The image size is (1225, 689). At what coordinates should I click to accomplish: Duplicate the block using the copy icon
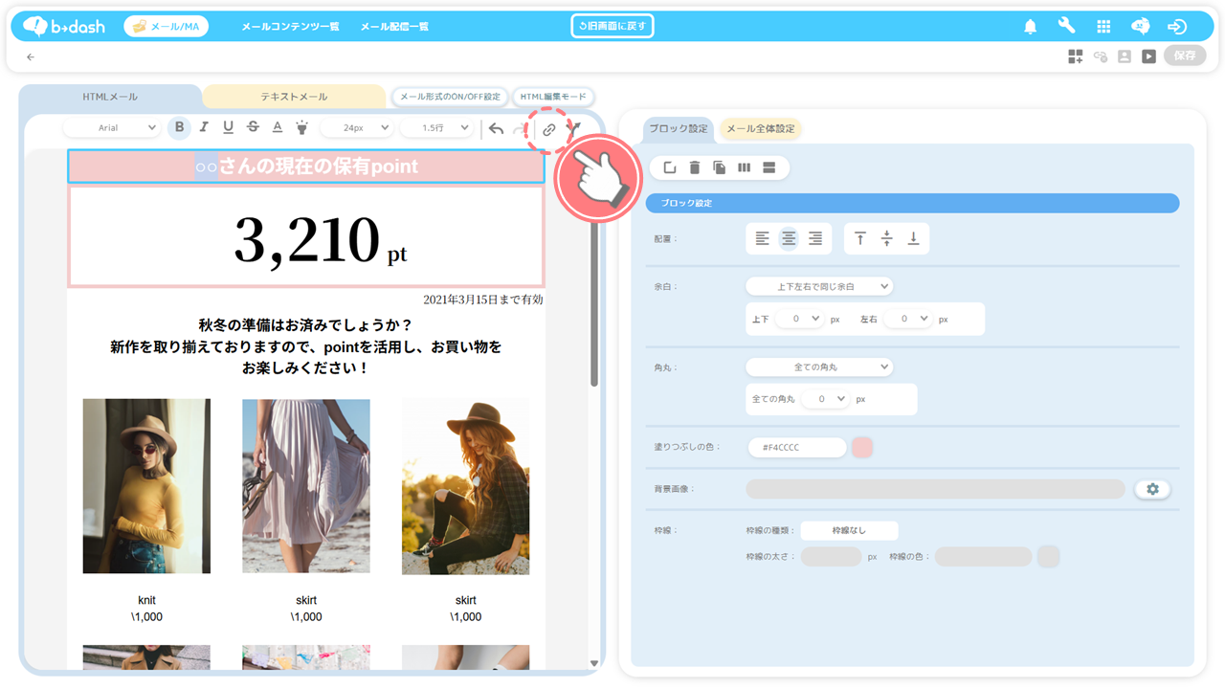(720, 167)
